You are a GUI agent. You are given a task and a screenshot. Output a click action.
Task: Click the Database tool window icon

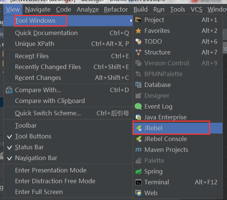point(138,85)
